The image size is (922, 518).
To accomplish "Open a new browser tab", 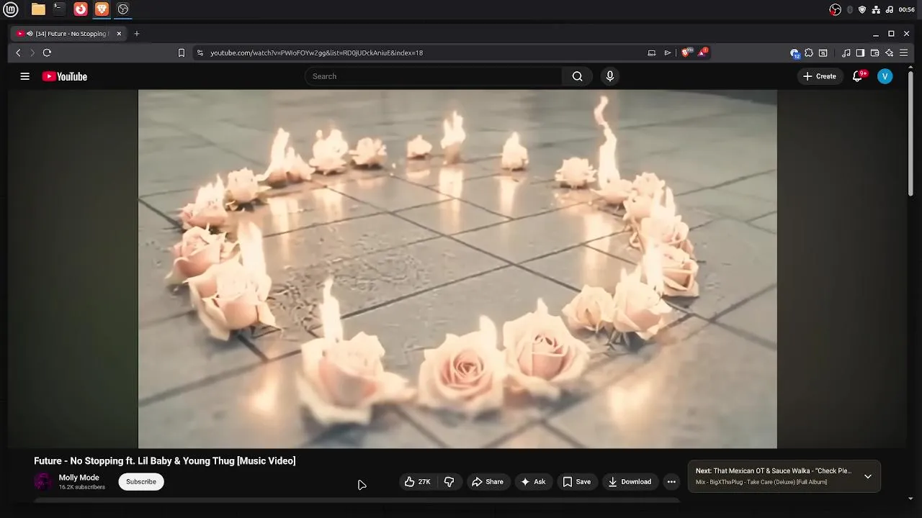I will click(x=137, y=34).
